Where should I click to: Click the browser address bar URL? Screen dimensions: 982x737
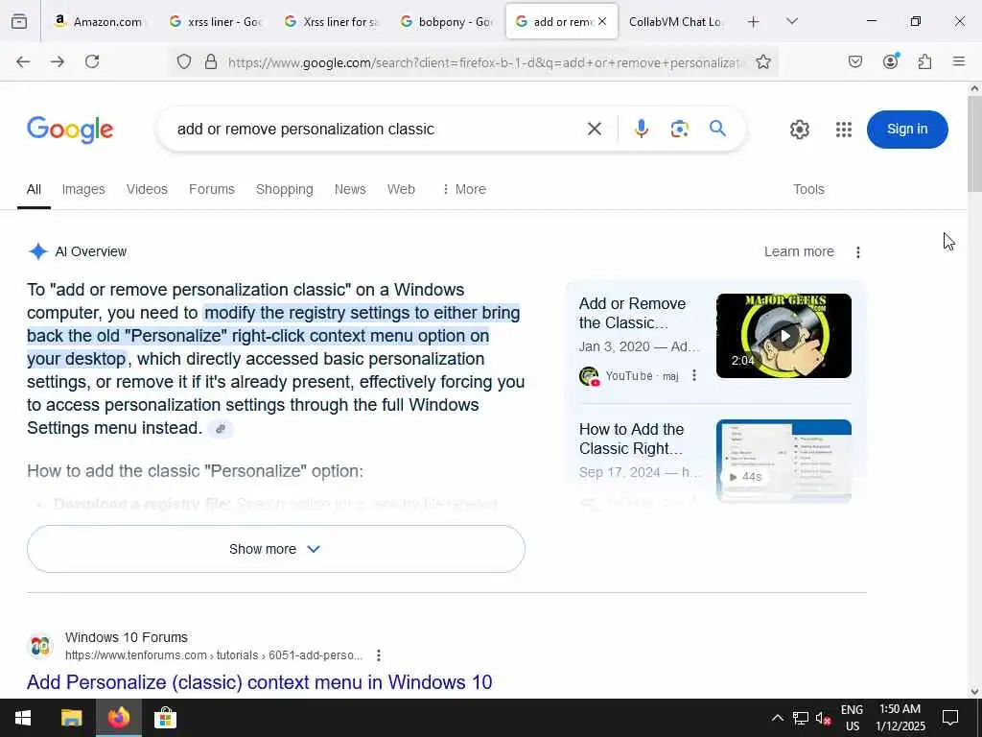[485, 62]
